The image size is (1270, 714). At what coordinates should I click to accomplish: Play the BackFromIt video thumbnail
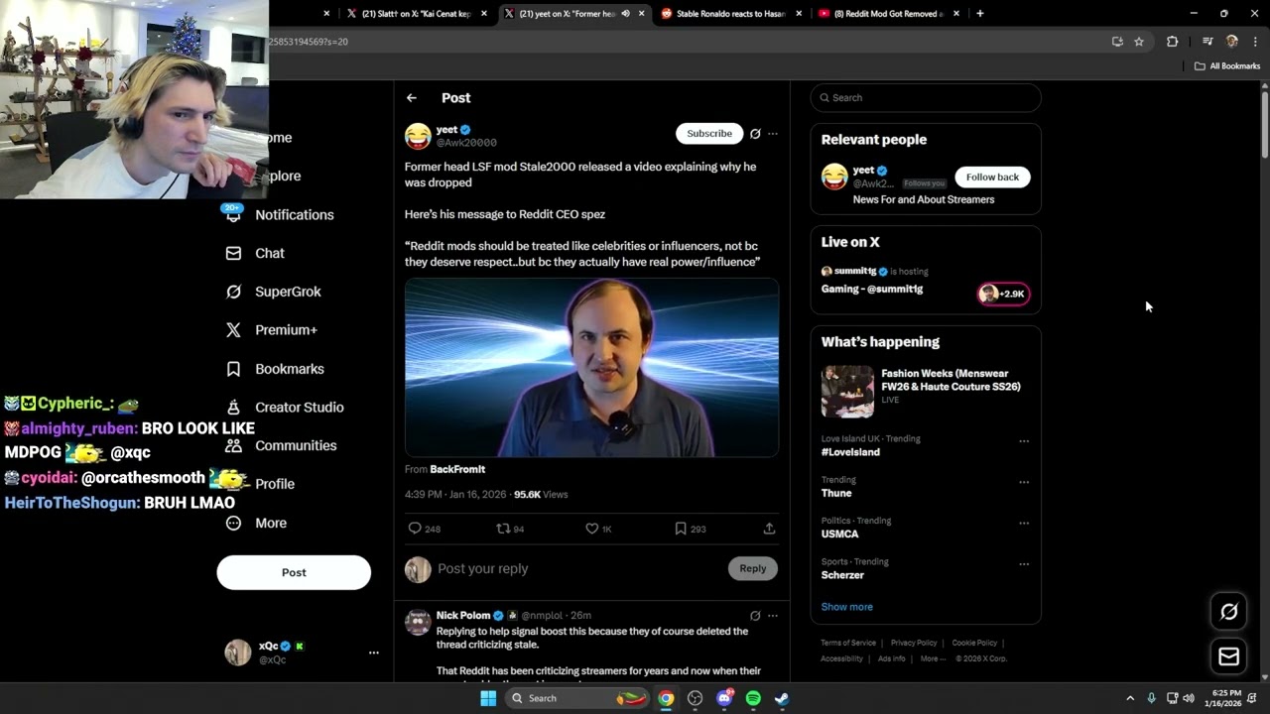[x=591, y=368]
